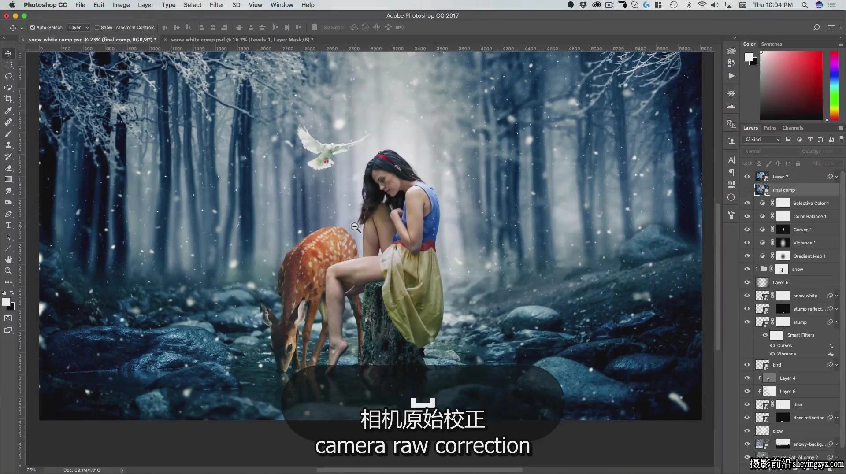Switch to the Levels 1 document tab

click(242, 40)
